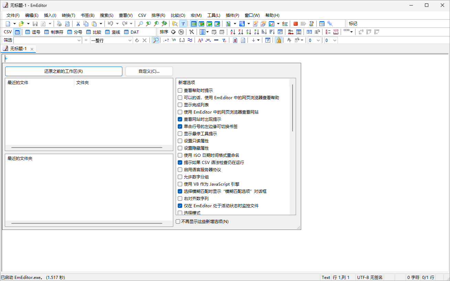Click the 新增选项 list vertical scrollbar
The height and width of the screenshot is (281, 450).
(293, 107)
